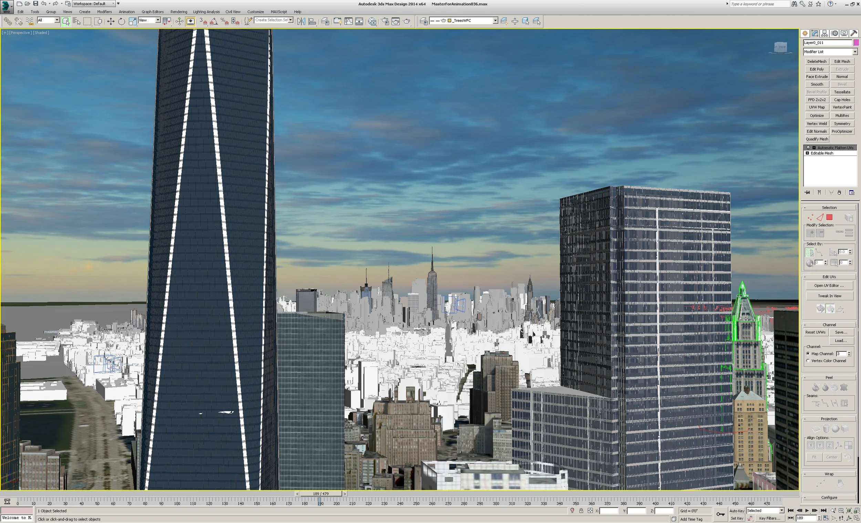Open the Civil View menu
861x523 pixels.
click(x=233, y=11)
